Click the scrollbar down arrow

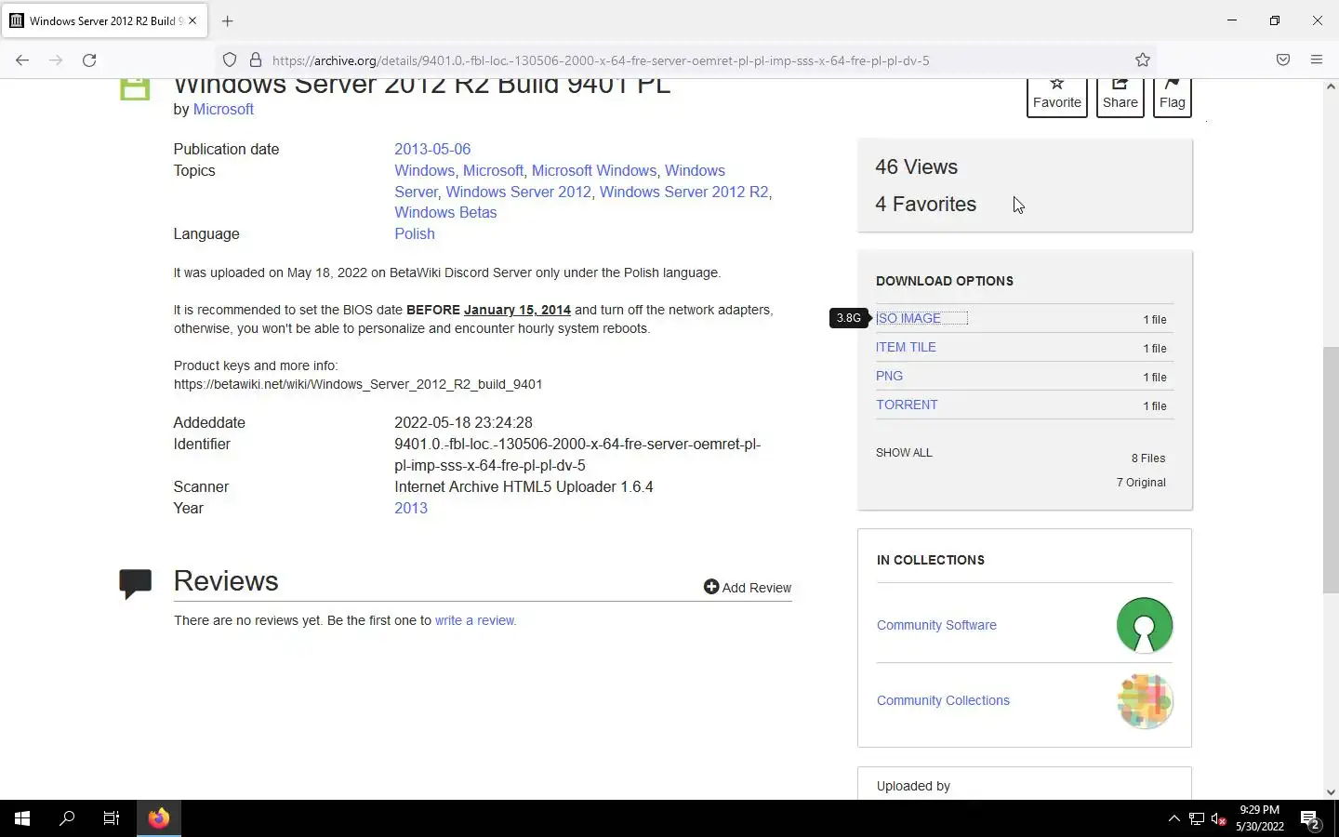click(1331, 792)
